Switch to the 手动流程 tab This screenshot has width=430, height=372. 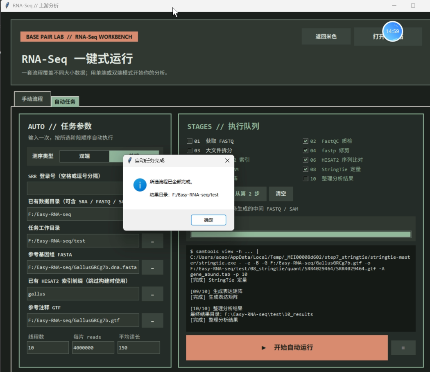32,99
